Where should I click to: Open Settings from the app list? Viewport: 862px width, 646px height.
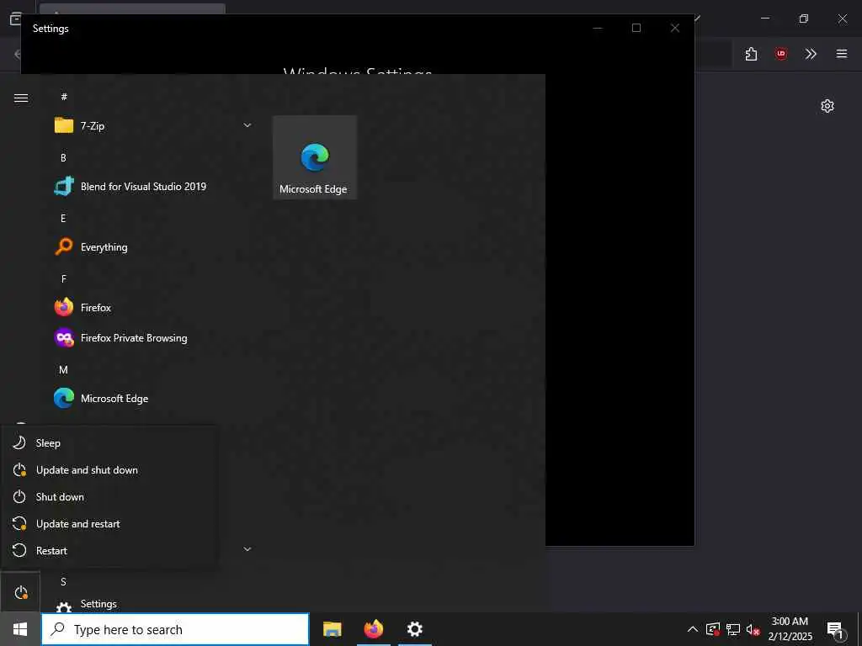point(153,604)
